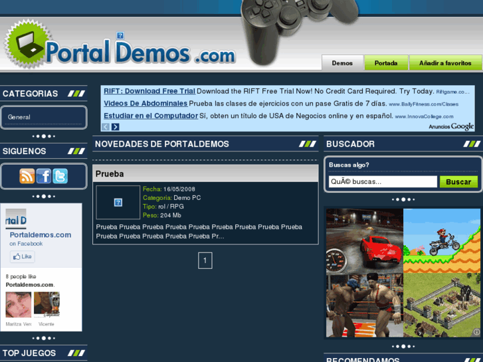Click the Buscar button

click(x=458, y=182)
